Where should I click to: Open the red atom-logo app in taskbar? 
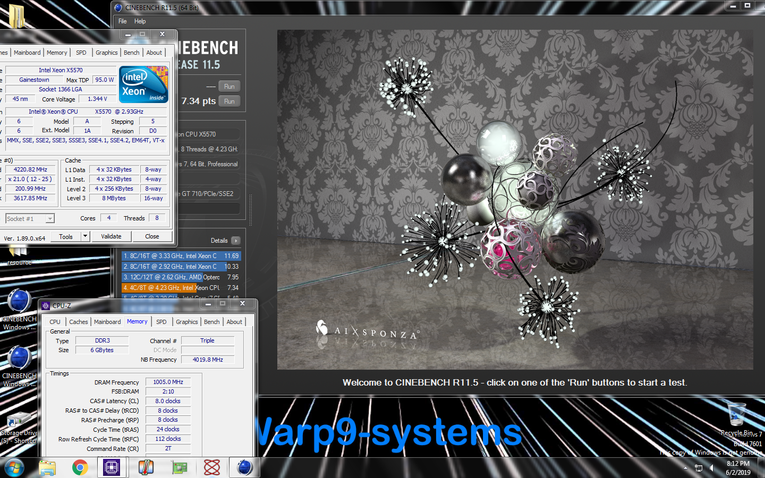[x=212, y=468]
